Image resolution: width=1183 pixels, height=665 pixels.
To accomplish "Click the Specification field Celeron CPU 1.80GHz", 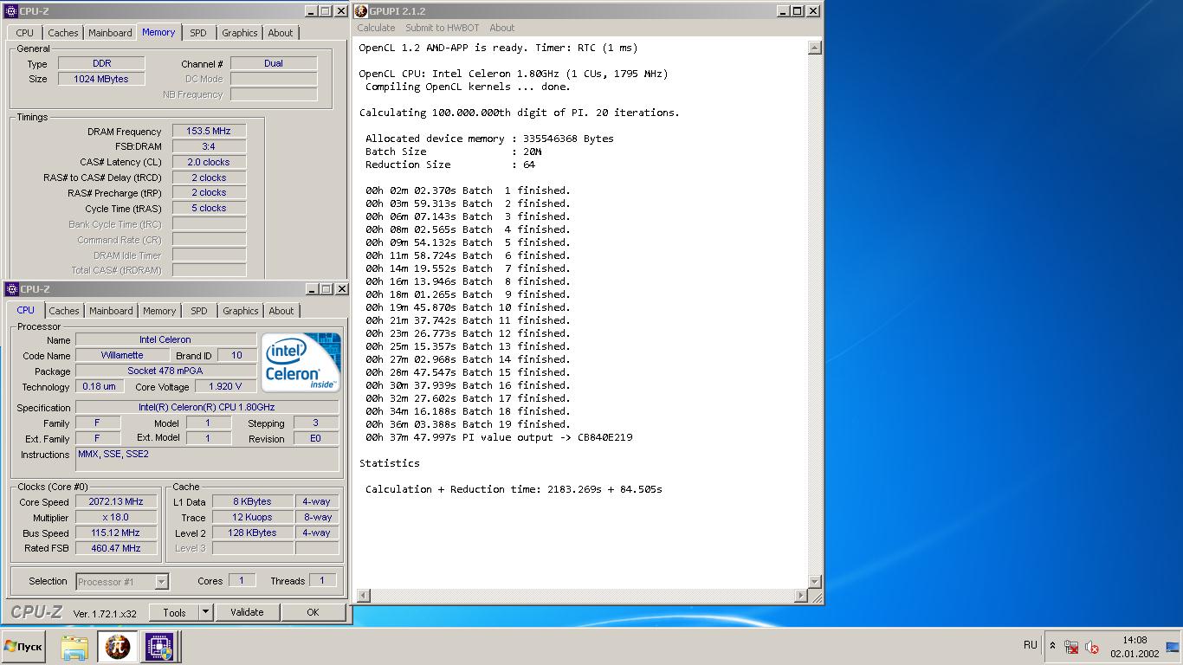I will pyautogui.click(x=207, y=407).
